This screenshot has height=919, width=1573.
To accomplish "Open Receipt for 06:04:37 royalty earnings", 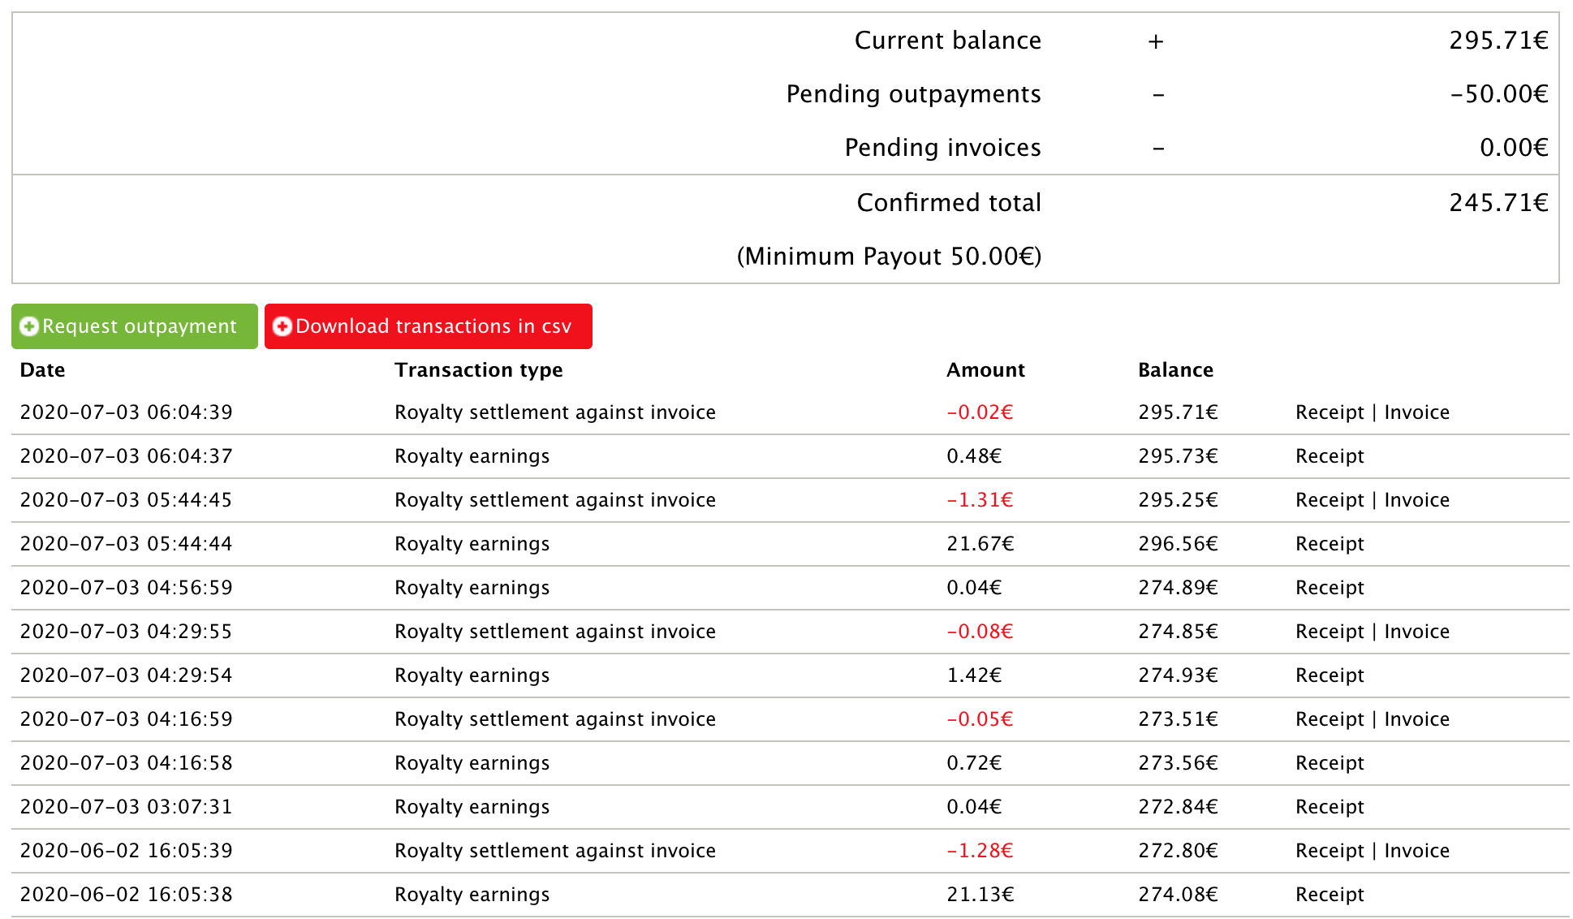I will (x=1330, y=456).
